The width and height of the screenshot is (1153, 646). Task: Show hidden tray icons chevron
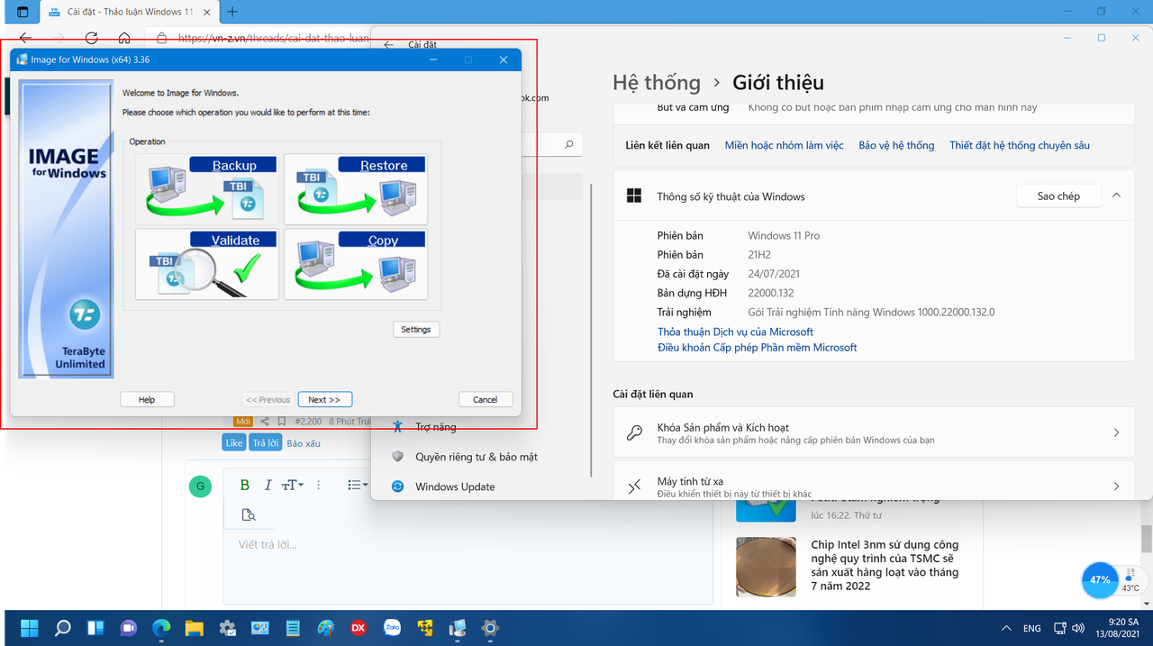(1006, 628)
